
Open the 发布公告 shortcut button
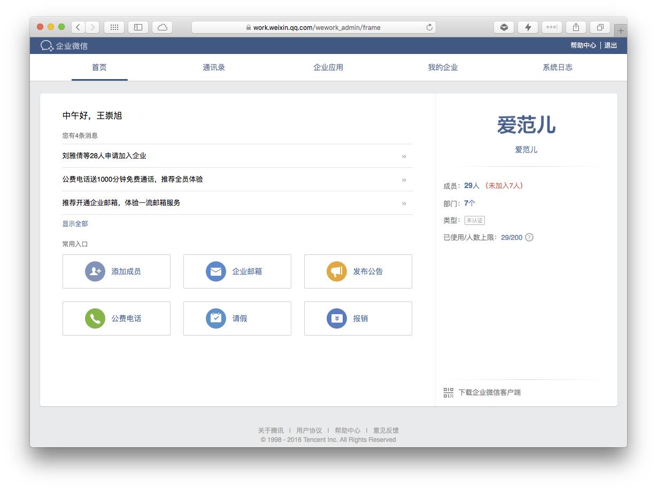tap(358, 271)
